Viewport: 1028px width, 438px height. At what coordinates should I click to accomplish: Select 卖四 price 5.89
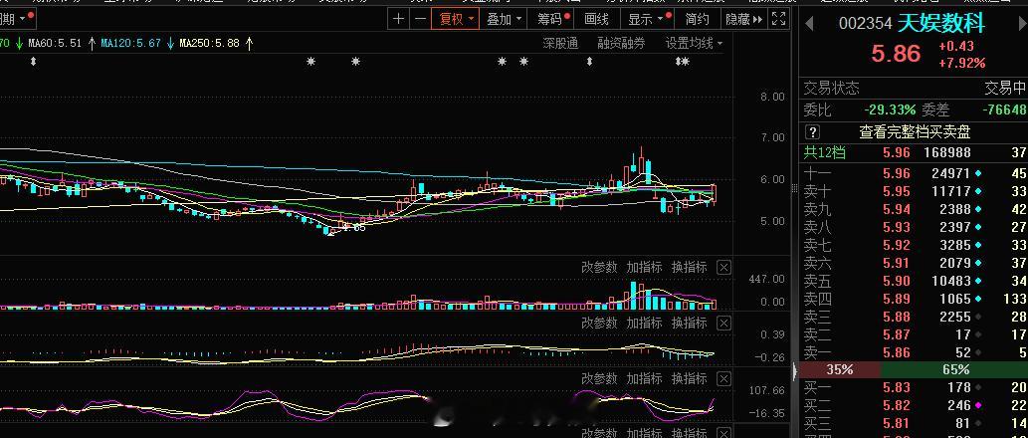(x=897, y=299)
